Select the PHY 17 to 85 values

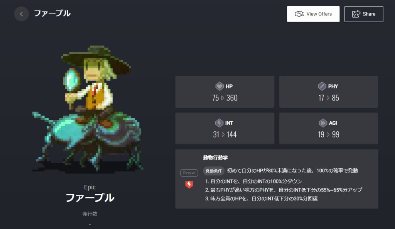click(x=329, y=98)
